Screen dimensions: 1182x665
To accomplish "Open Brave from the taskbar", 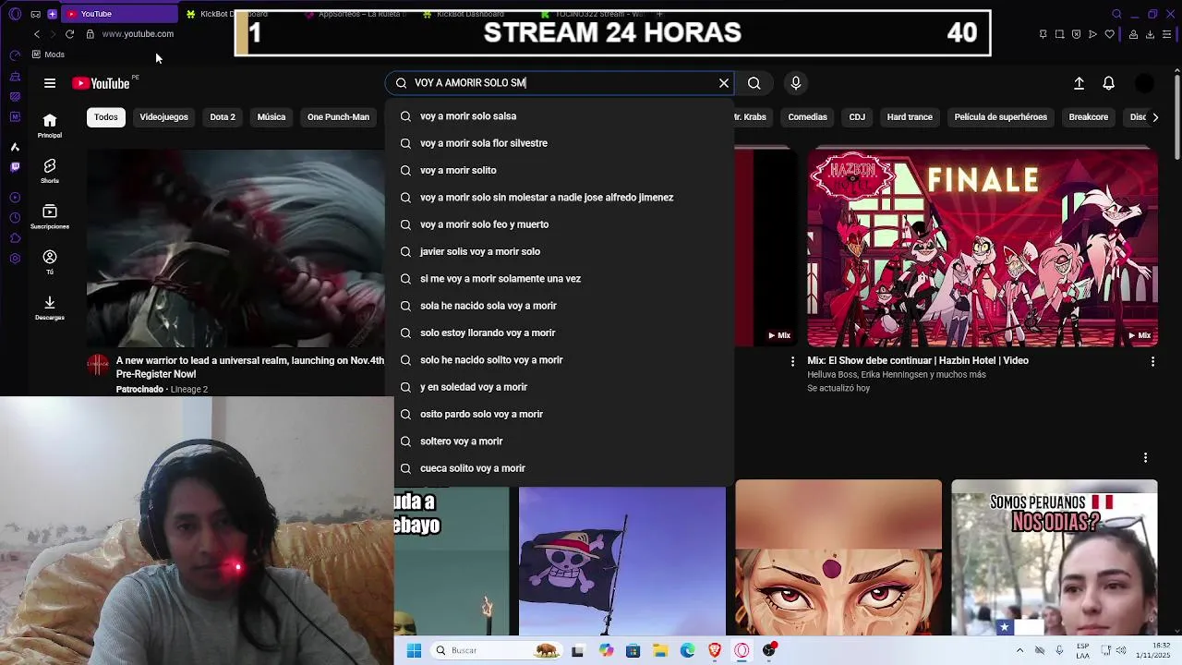I will tap(715, 650).
